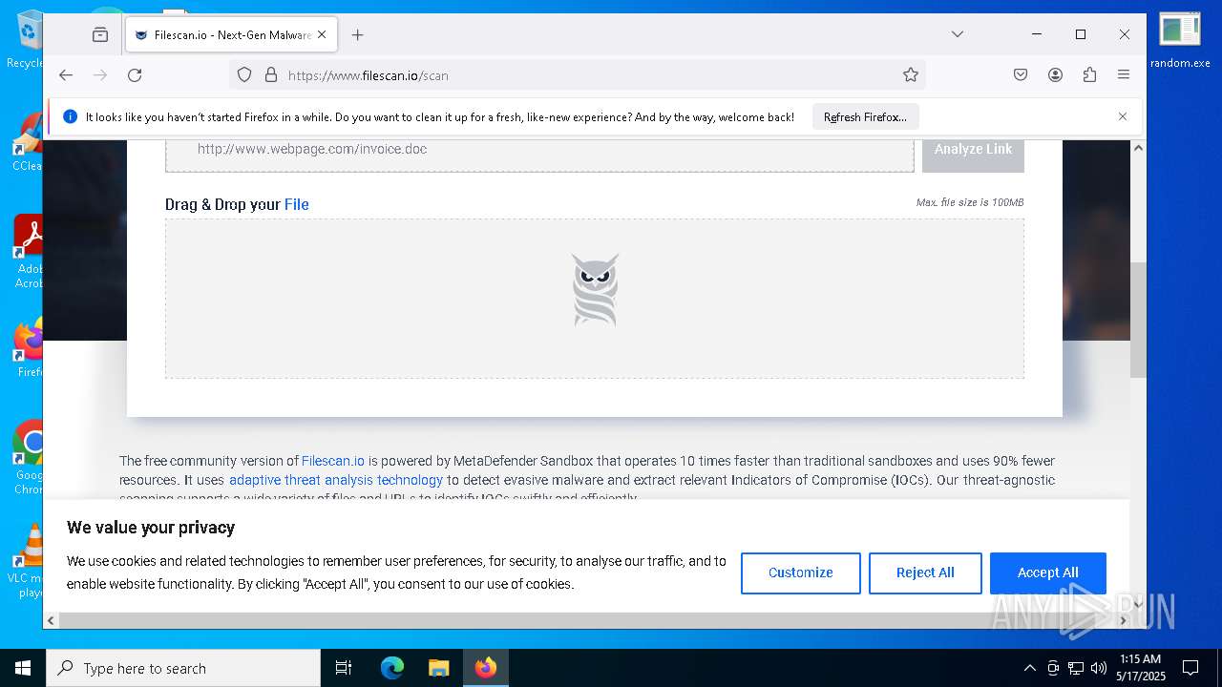
Task: Expand the list all tabs chevron
Action: (958, 34)
